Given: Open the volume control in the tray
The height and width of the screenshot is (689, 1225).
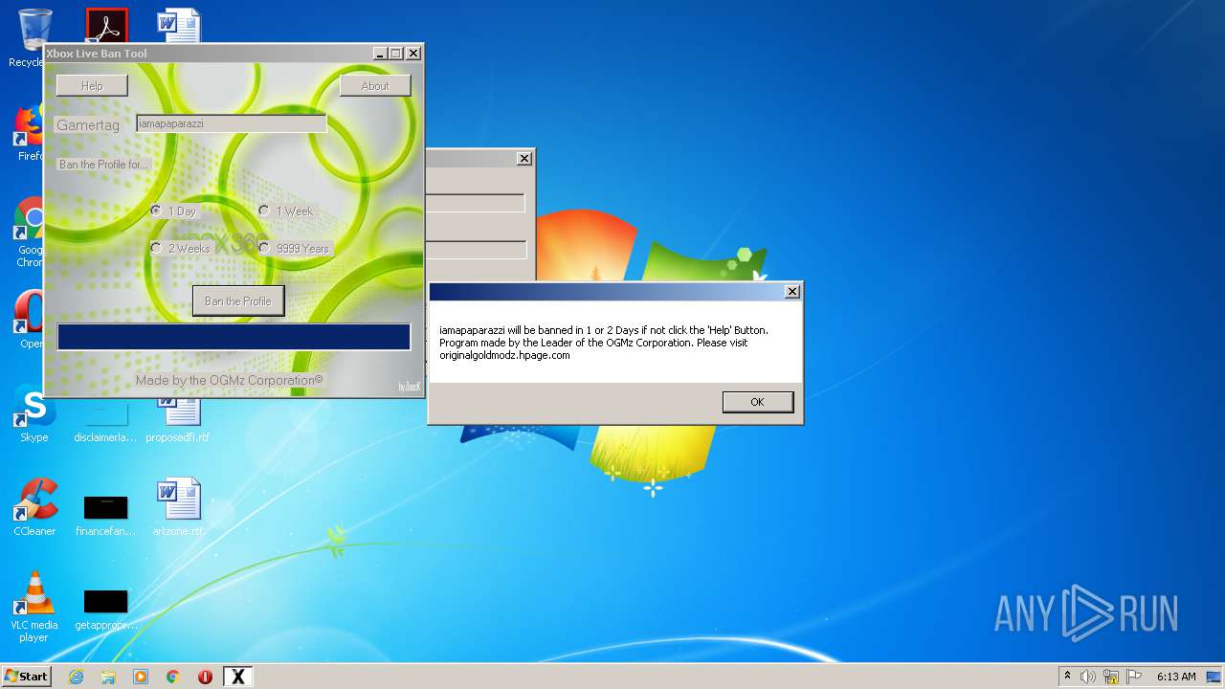Looking at the screenshot, I should coord(1088,677).
